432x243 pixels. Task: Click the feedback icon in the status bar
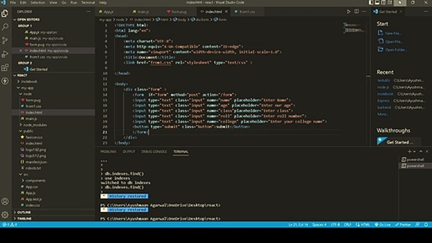(x=417, y=224)
